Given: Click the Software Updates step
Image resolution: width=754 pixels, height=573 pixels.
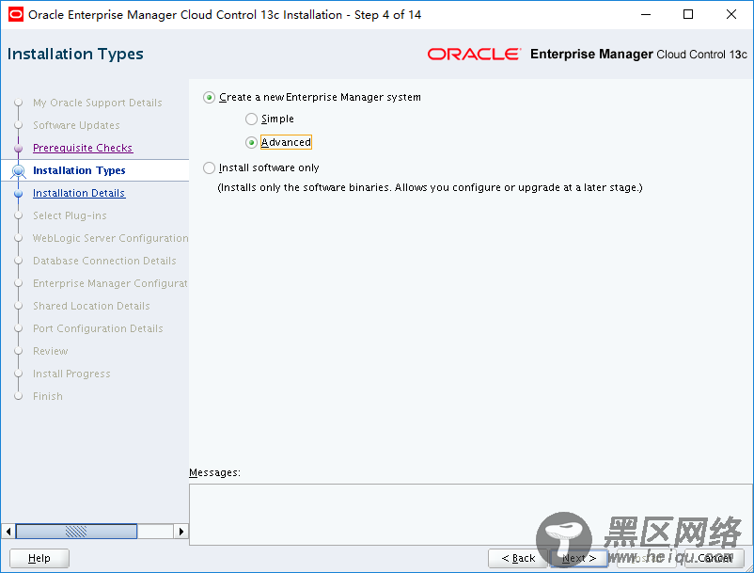Looking at the screenshot, I should click(76, 125).
